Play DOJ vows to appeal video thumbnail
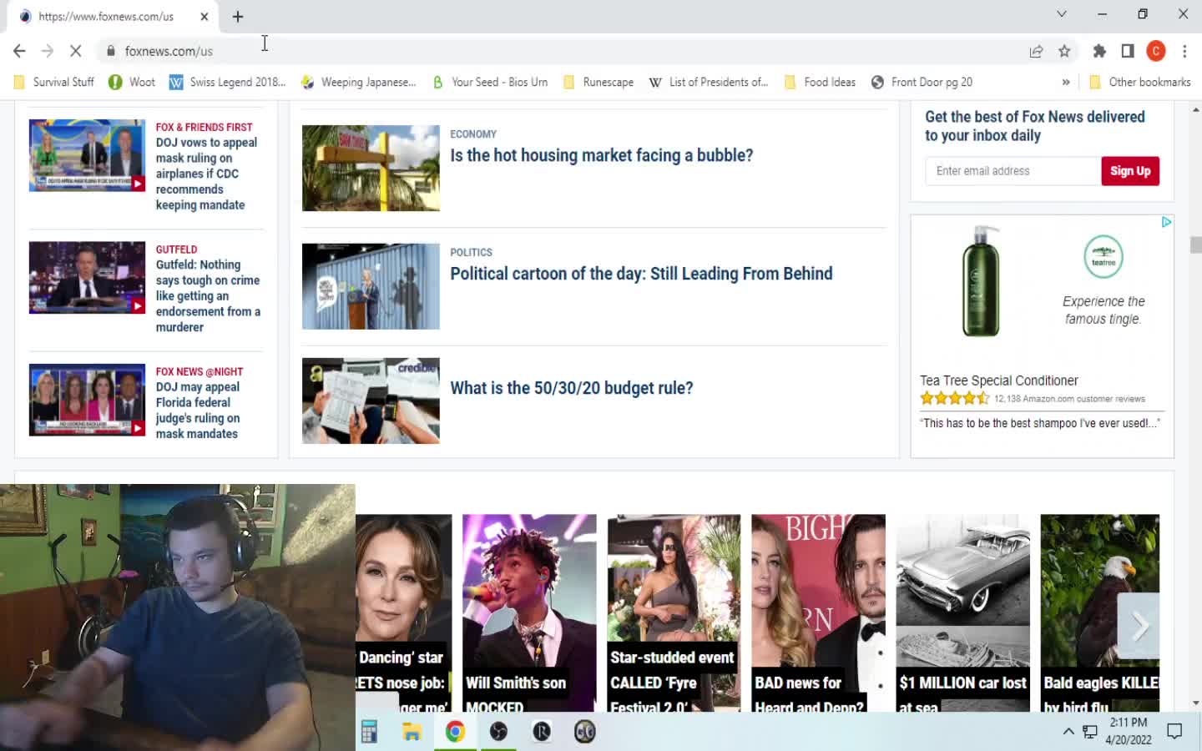Screen dimensions: 1202x751 [87, 155]
